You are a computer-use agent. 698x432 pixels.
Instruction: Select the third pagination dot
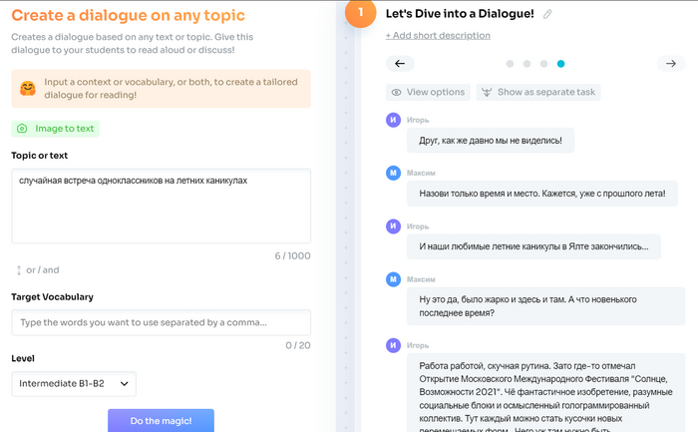click(543, 64)
